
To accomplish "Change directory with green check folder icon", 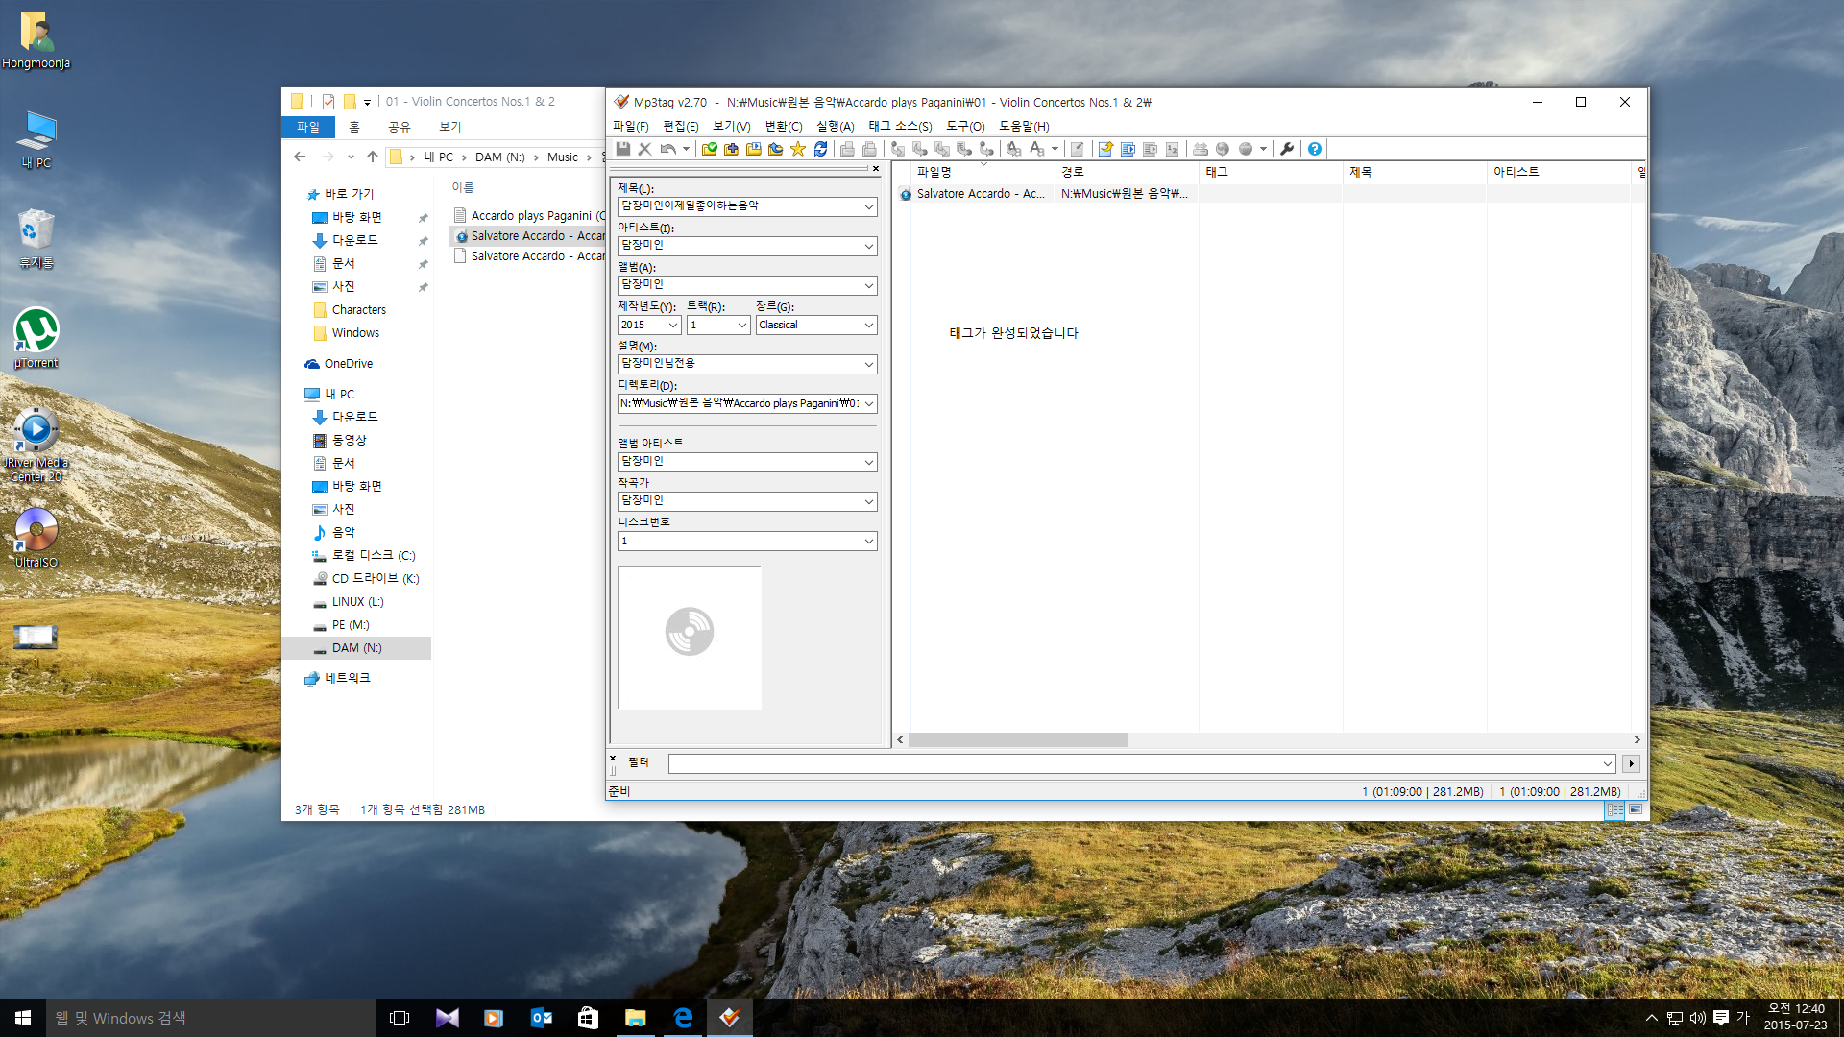I will (x=710, y=149).
